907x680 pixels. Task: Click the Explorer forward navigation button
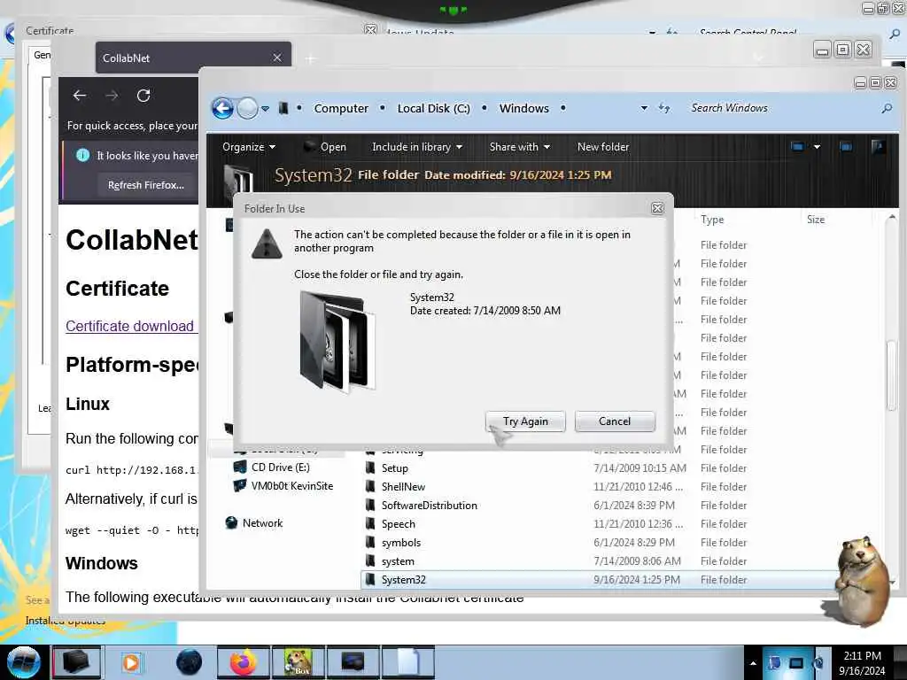[x=248, y=108]
